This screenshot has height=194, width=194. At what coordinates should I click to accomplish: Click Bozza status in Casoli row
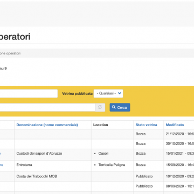[x=141, y=154]
